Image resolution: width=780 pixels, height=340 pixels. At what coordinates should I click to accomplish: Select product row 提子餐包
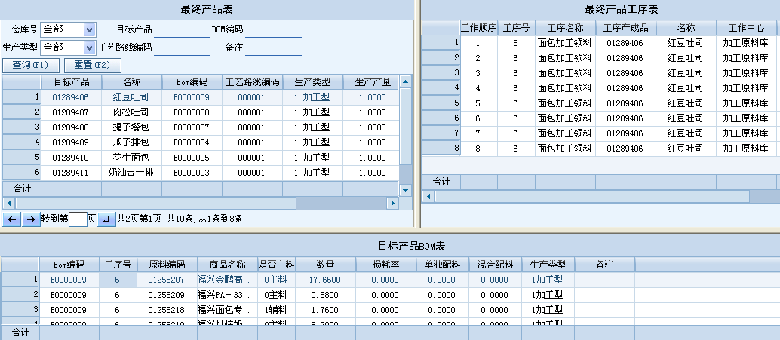click(x=201, y=127)
